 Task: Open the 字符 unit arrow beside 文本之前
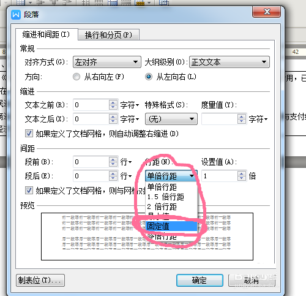[x=138, y=105]
